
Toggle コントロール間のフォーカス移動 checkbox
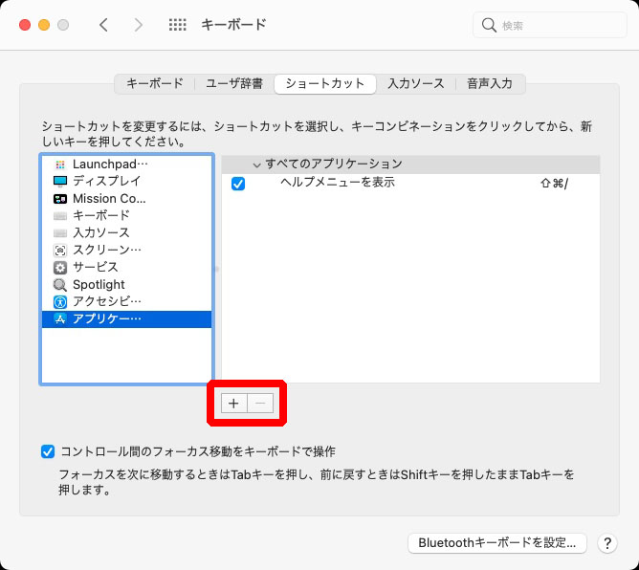48,451
